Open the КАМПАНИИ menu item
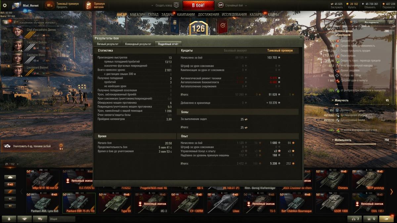This screenshot has width=397, height=223. 186,15
